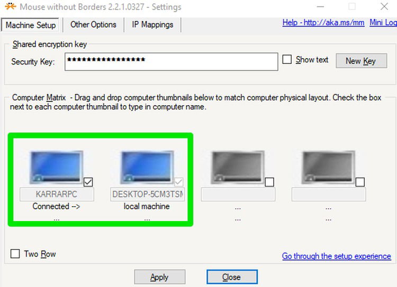397x287 pixels.
Task: Select the Machine Setup tab
Action: 31,25
